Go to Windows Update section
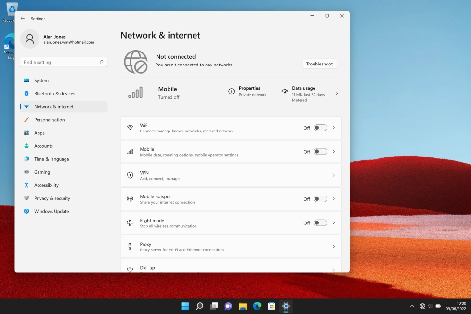The width and height of the screenshot is (471, 314). 51,211
